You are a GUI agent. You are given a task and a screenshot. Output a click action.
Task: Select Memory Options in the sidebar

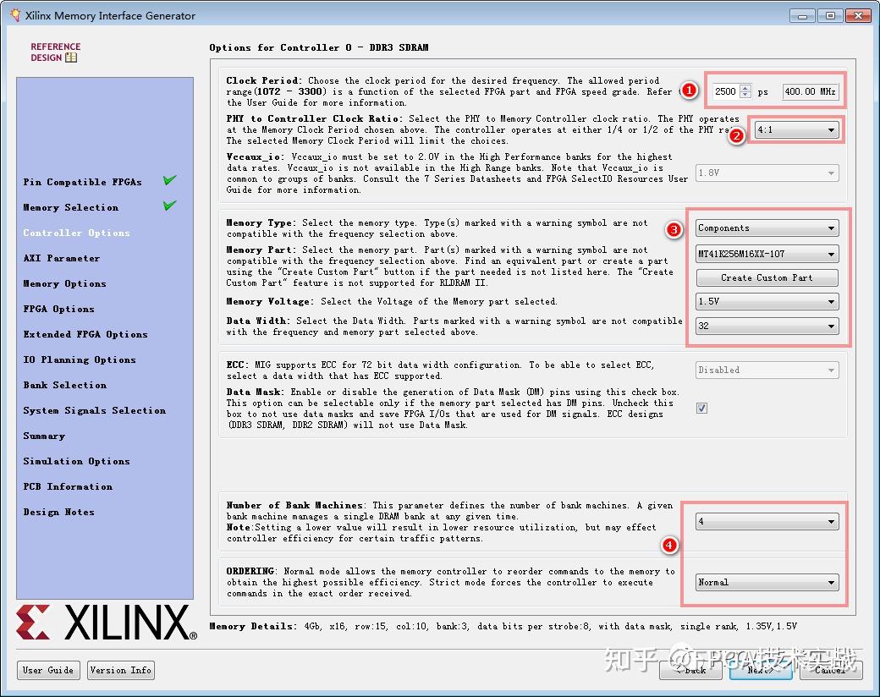point(64,283)
